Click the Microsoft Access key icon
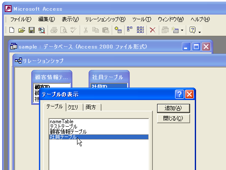 coord(8,9)
